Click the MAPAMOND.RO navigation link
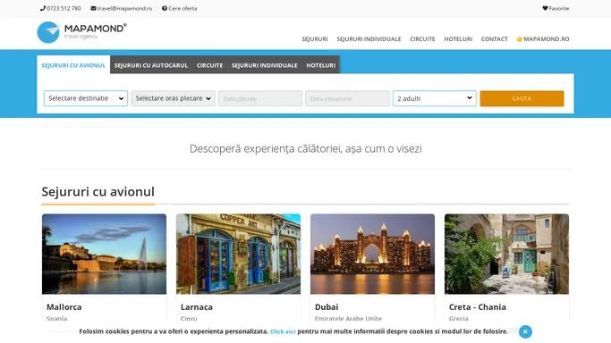Viewport: 611px width, 343px height. point(543,39)
